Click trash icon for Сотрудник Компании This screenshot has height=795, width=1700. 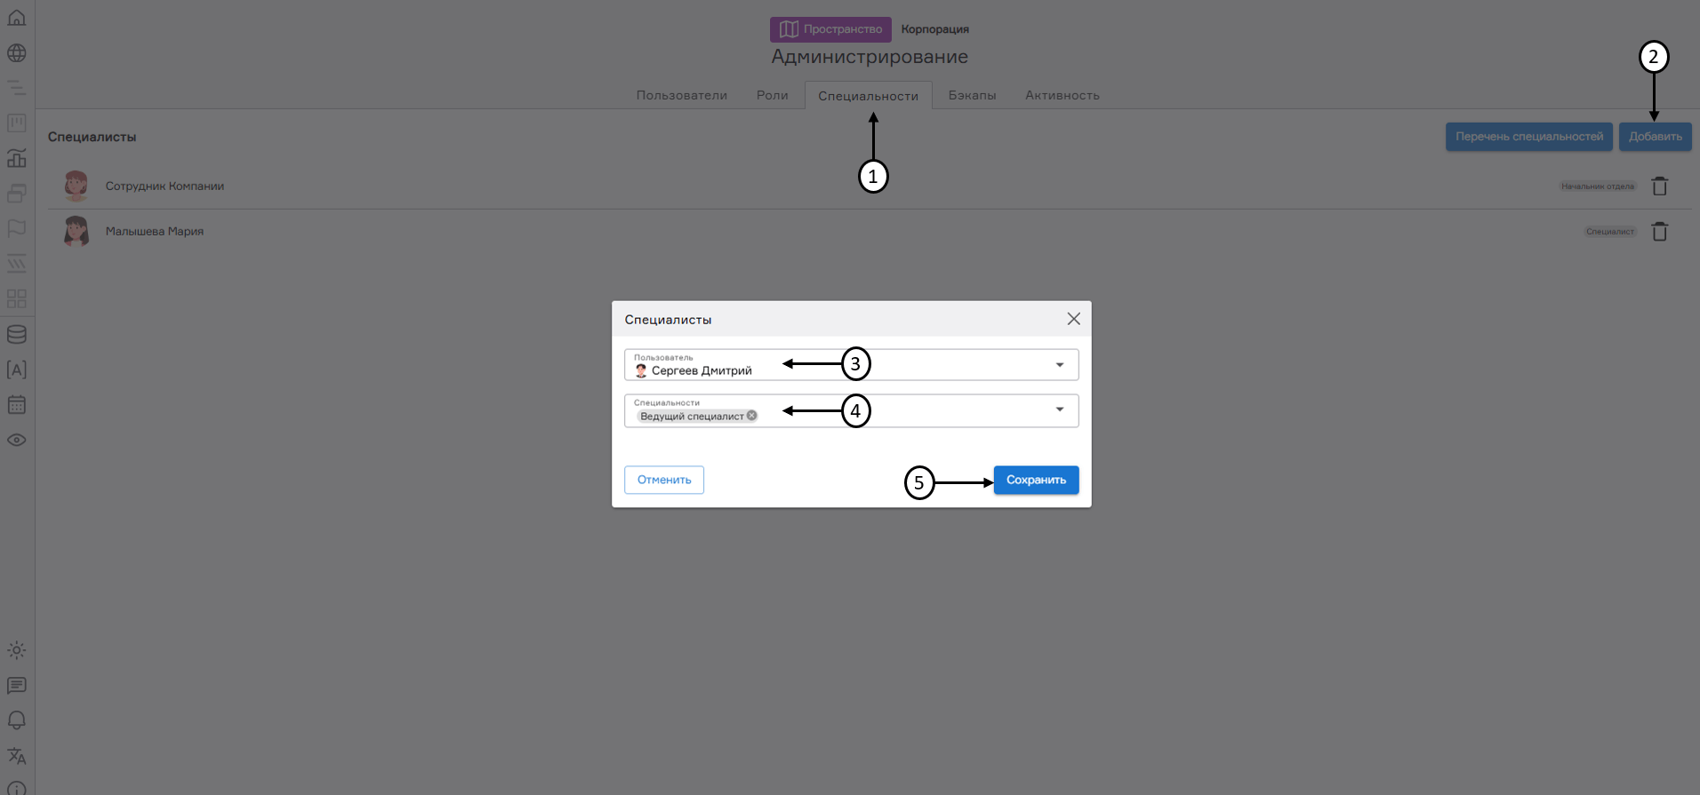point(1659,187)
